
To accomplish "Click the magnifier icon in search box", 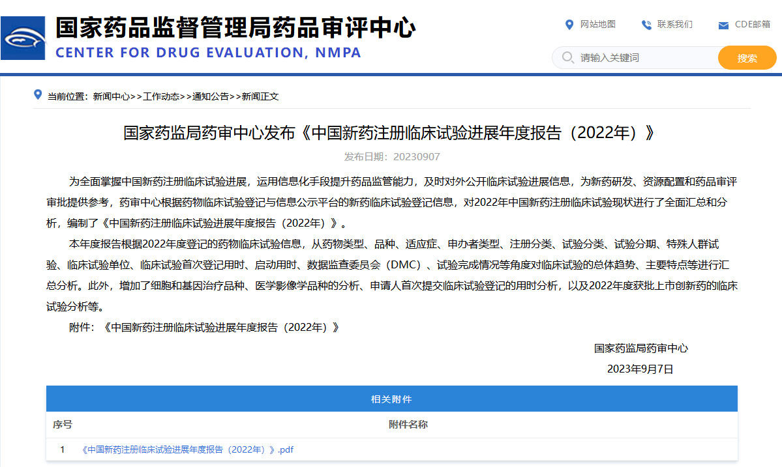I will pos(567,58).
